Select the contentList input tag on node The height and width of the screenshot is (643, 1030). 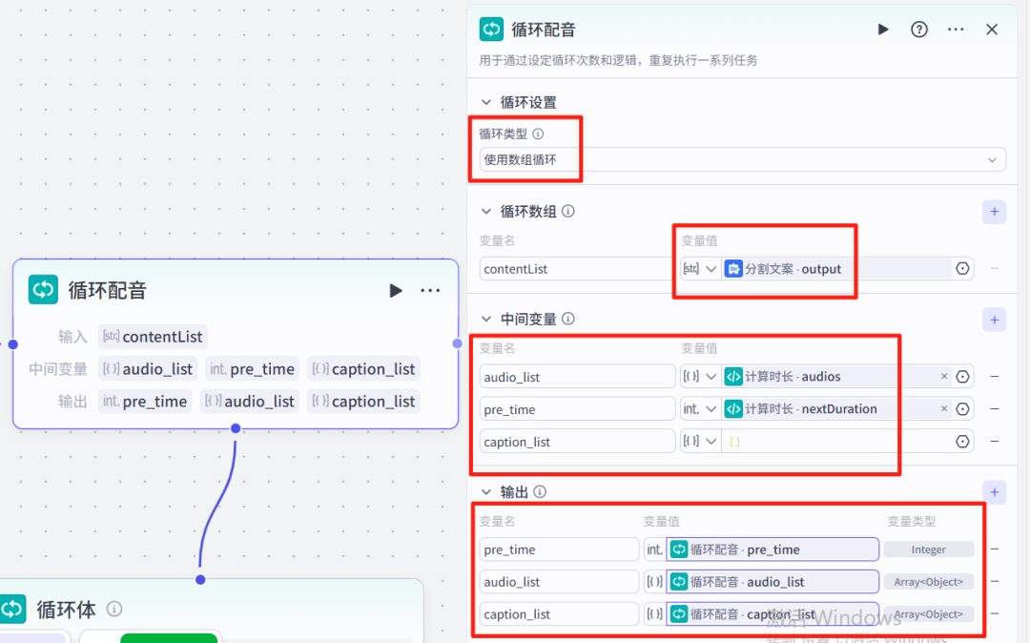tap(153, 337)
